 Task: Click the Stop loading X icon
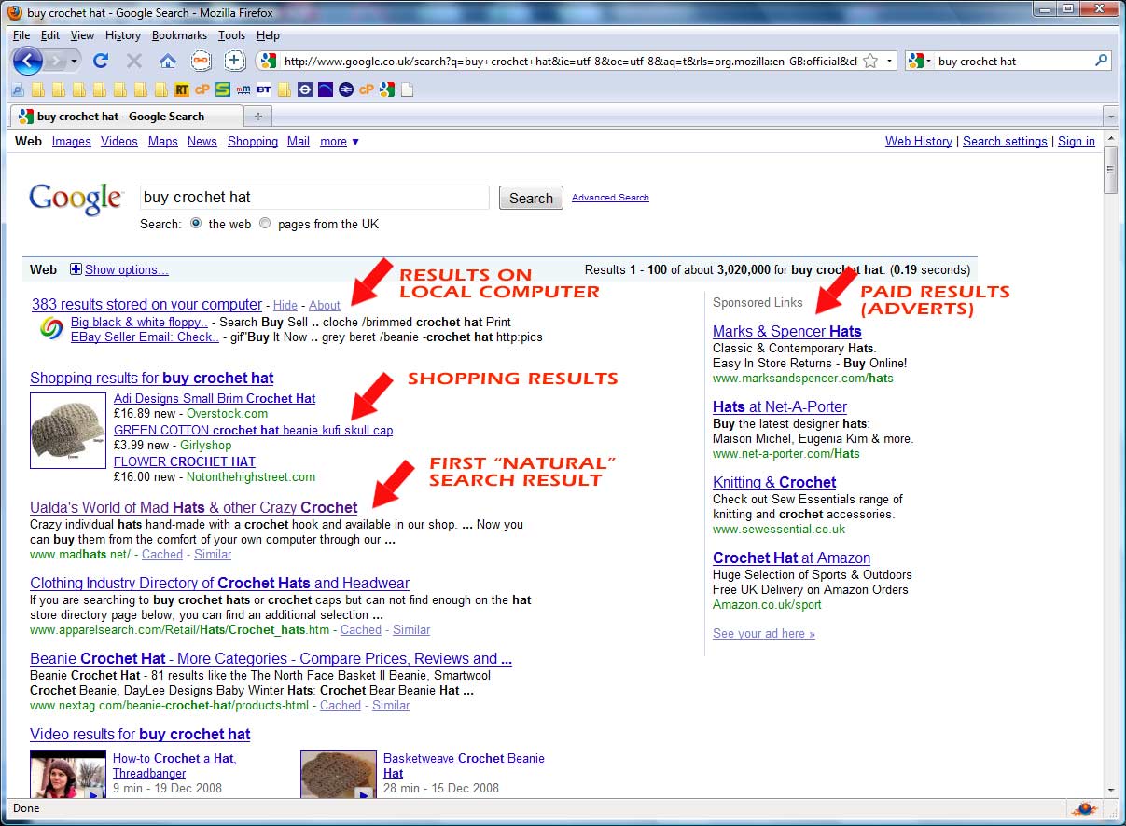pyautogui.click(x=133, y=62)
